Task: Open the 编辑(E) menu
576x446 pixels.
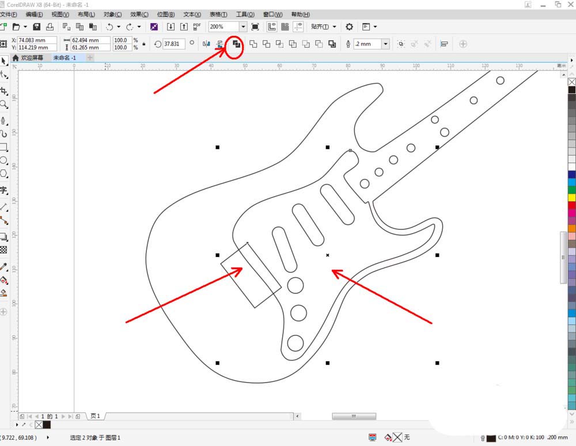Action: pyautogui.click(x=34, y=14)
